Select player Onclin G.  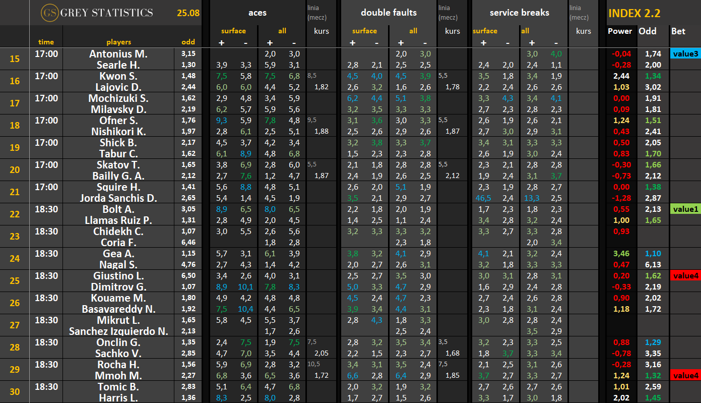[118, 342]
